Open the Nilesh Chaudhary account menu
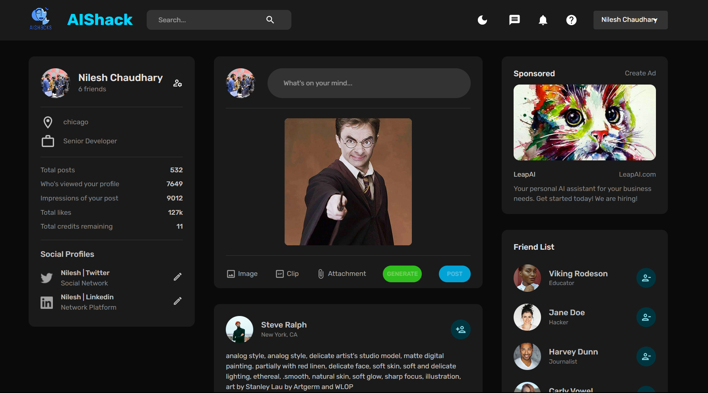 (x=630, y=20)
